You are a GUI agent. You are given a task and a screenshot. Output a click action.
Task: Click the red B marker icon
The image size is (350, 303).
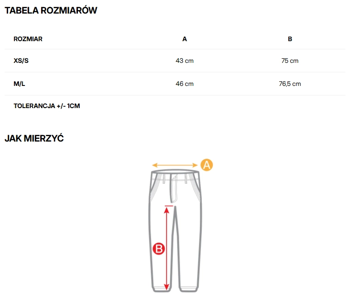coord(158,248)
